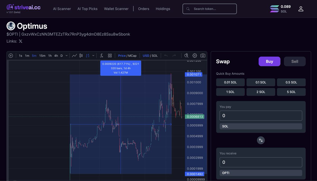The width and height of the screenshot is (317, 181).
Task: Open the bar style dropdown chevron
Action: (94, 56)
